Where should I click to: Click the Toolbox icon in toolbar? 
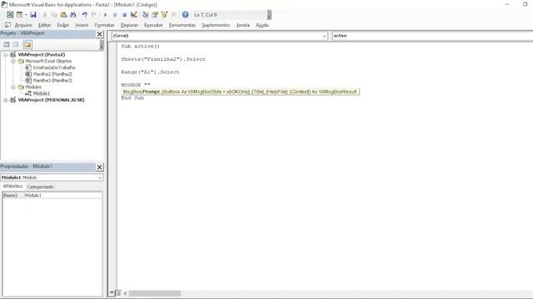174,15
